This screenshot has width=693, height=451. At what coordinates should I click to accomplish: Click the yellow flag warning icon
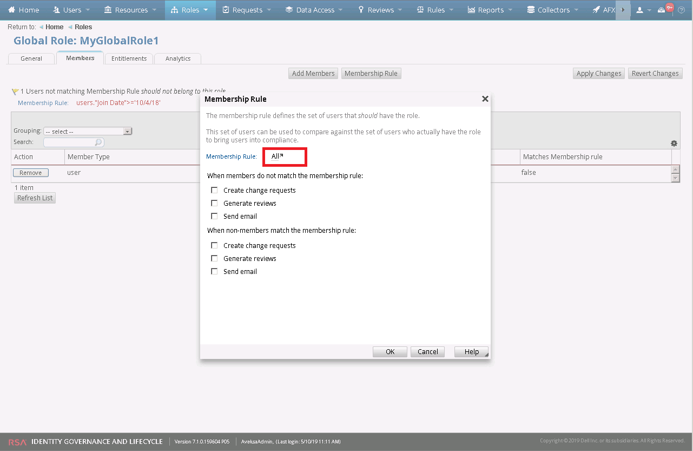(15, 92)
